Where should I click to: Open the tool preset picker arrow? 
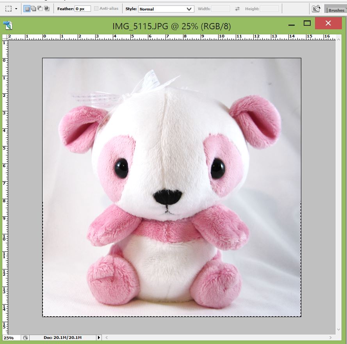point(16,9)
